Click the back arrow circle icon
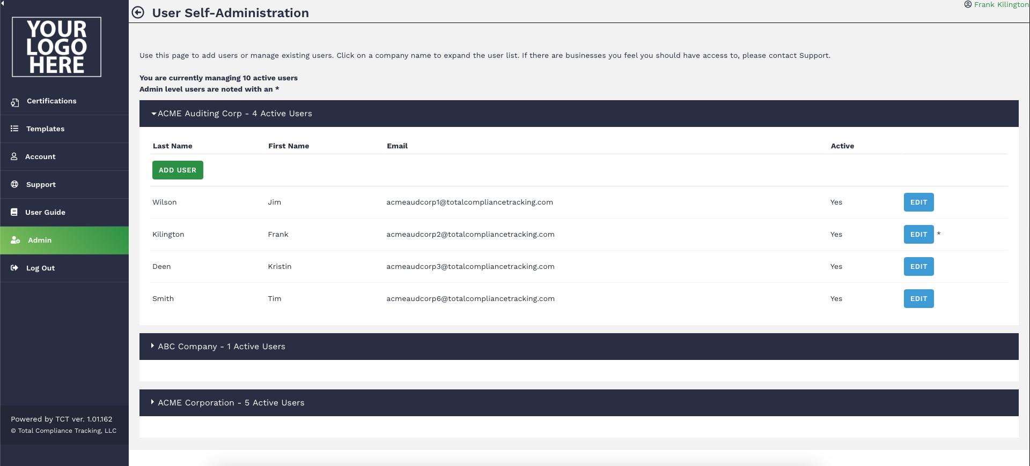This screenshot has height=466, width=1030. click(x=138, y=12)
